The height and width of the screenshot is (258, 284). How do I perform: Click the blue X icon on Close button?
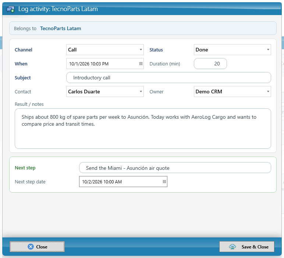point(31,247)
